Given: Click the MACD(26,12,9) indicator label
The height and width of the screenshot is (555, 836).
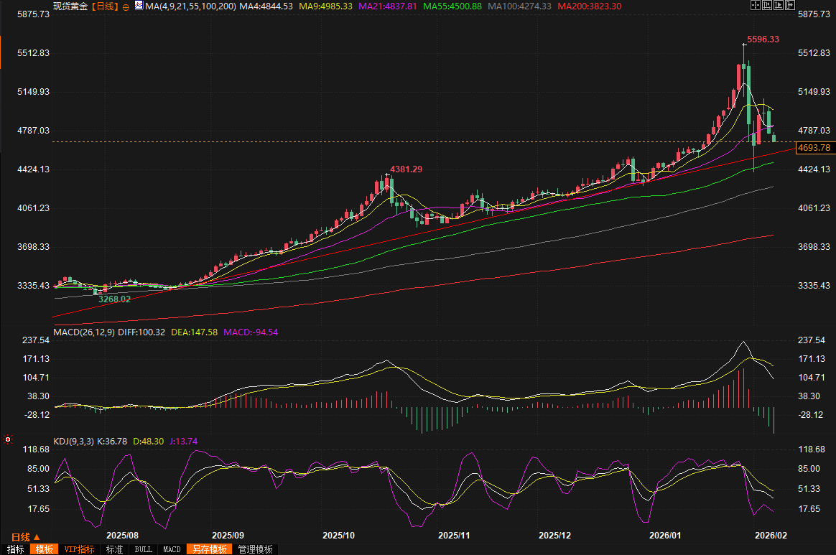Looking at the screenshot, I should pyautogui.click(x=84, y=332).
